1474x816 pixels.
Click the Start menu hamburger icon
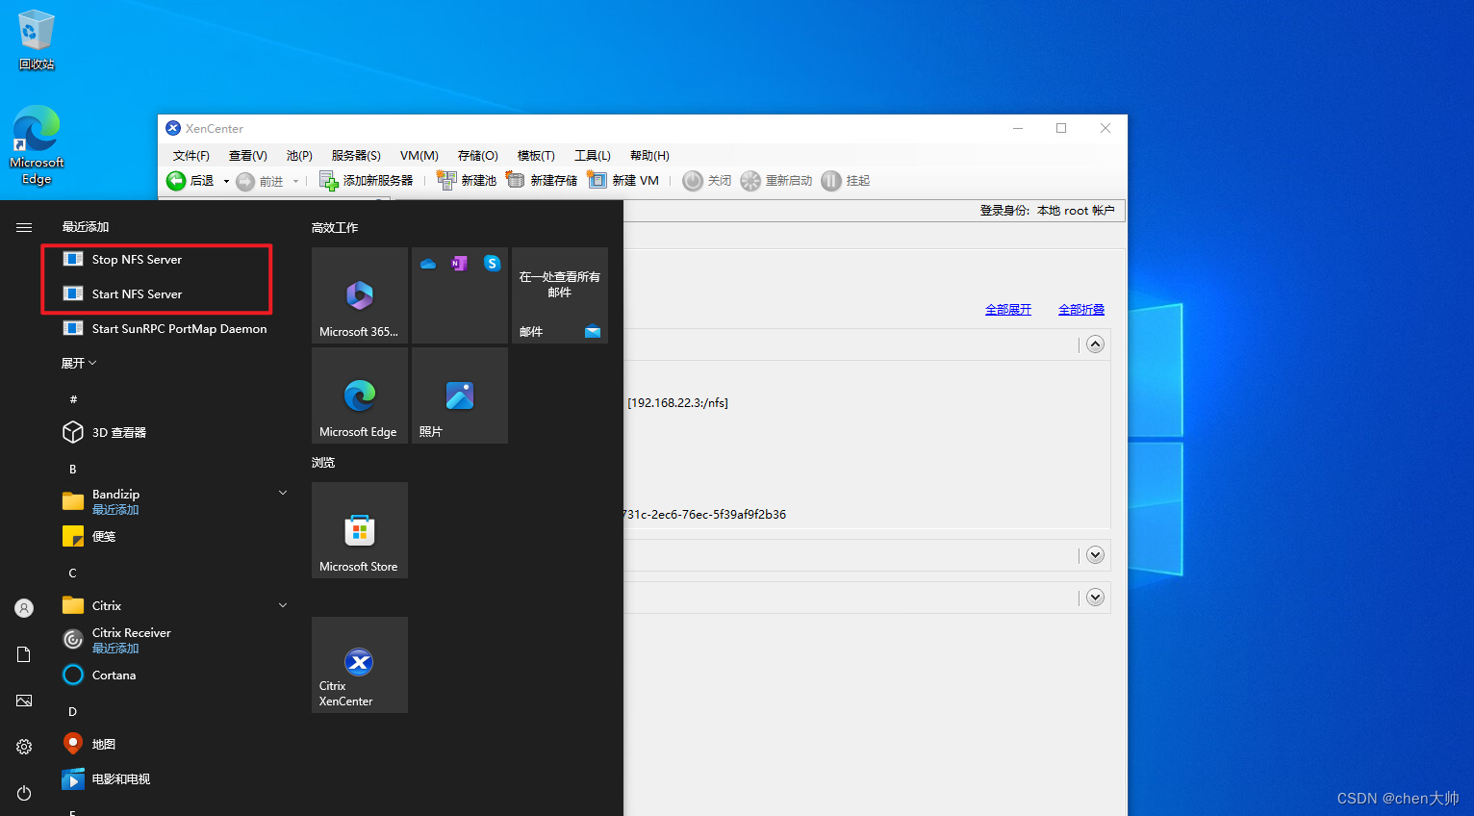24,227
